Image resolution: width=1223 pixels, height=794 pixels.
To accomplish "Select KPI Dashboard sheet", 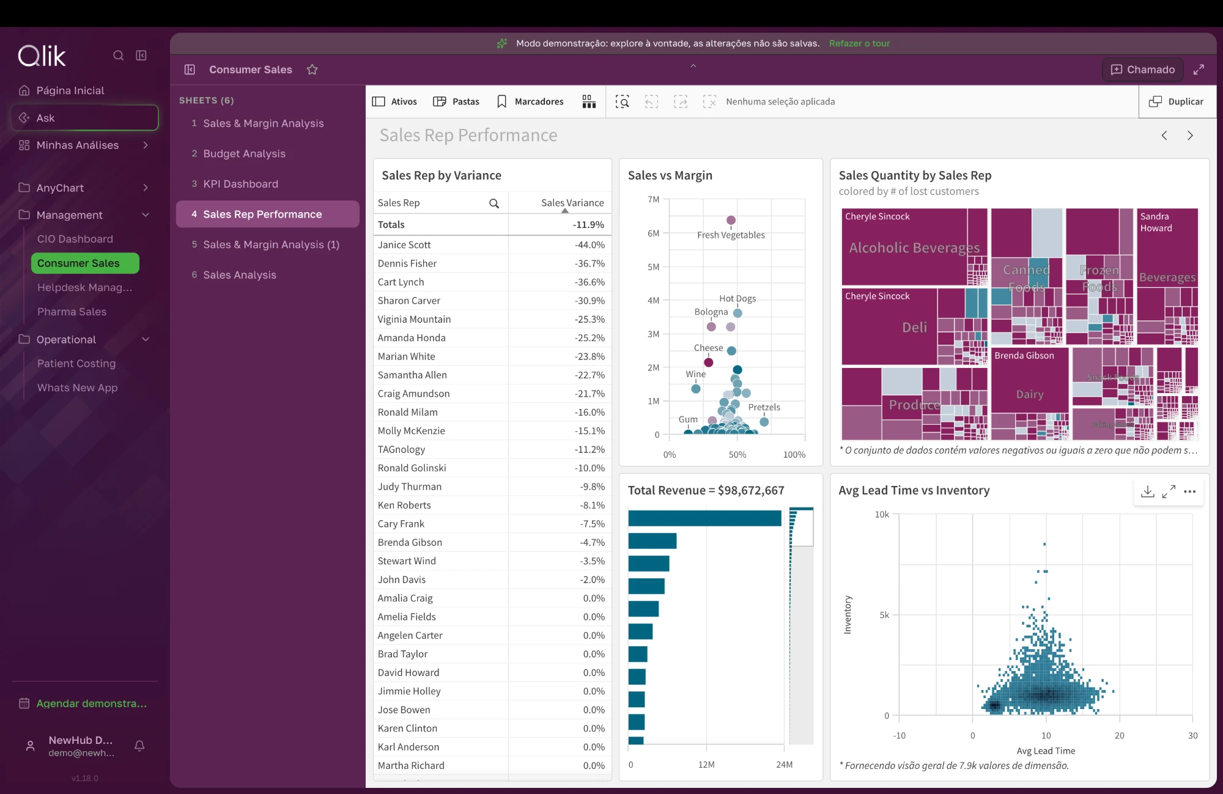I will (x=268, y=184).
